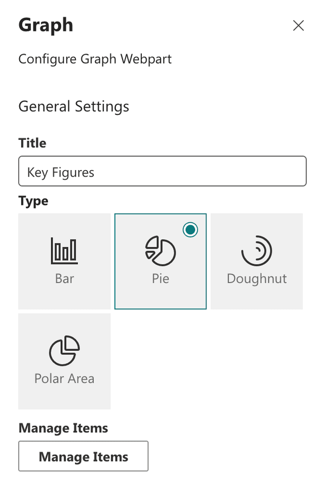
Task: Click the 'Bar' text label
Action: coord(64,279)
